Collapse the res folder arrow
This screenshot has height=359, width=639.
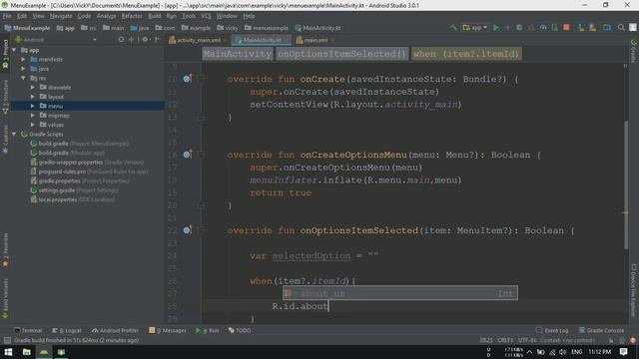coord(23,78)
